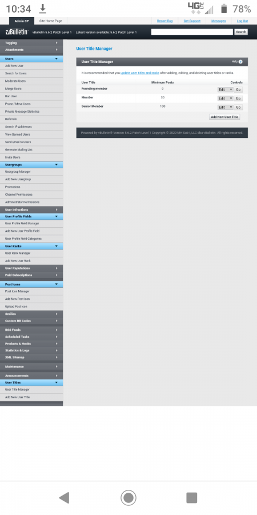
Task: Click the Help question mark icon
Action: 240,62
